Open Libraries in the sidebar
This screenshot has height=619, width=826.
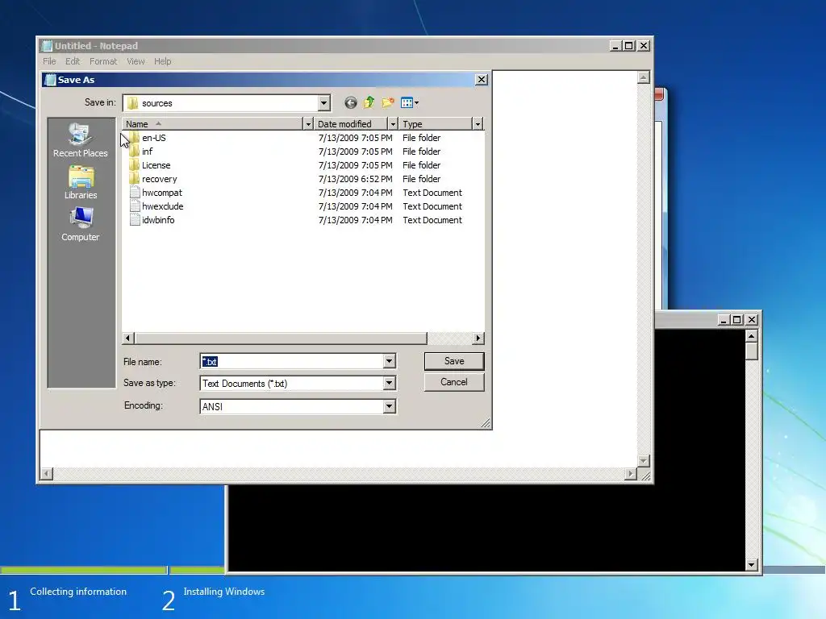click(x=81, y=183)
